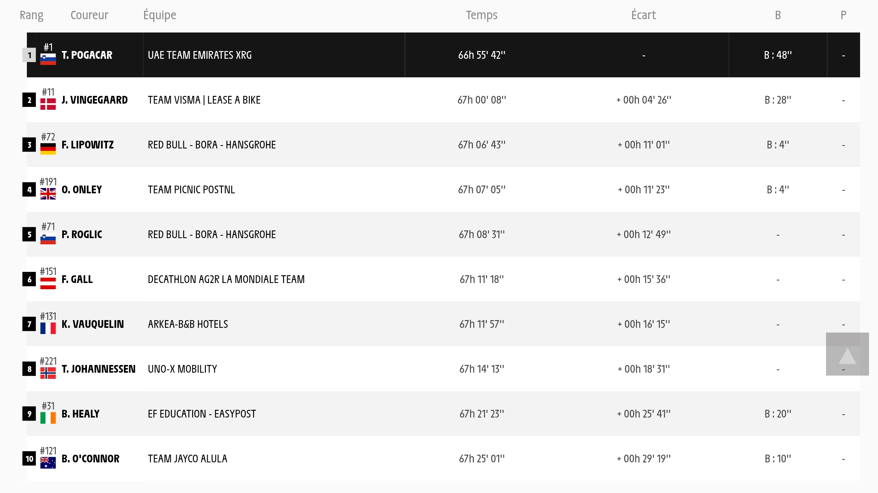The image size is (878, 493).
Task: Click the Temps column header
Action: click(481, 15)
